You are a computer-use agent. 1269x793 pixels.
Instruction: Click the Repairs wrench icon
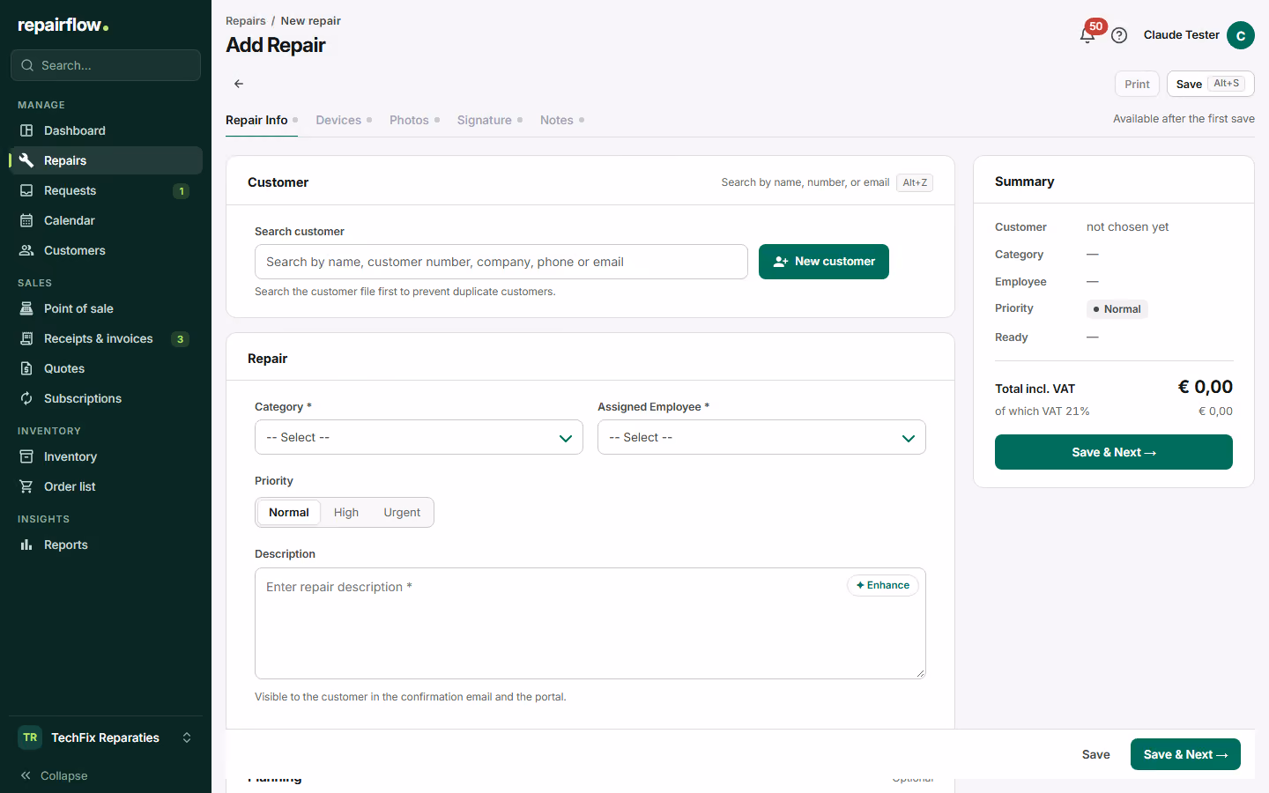[x=26, y=160]
